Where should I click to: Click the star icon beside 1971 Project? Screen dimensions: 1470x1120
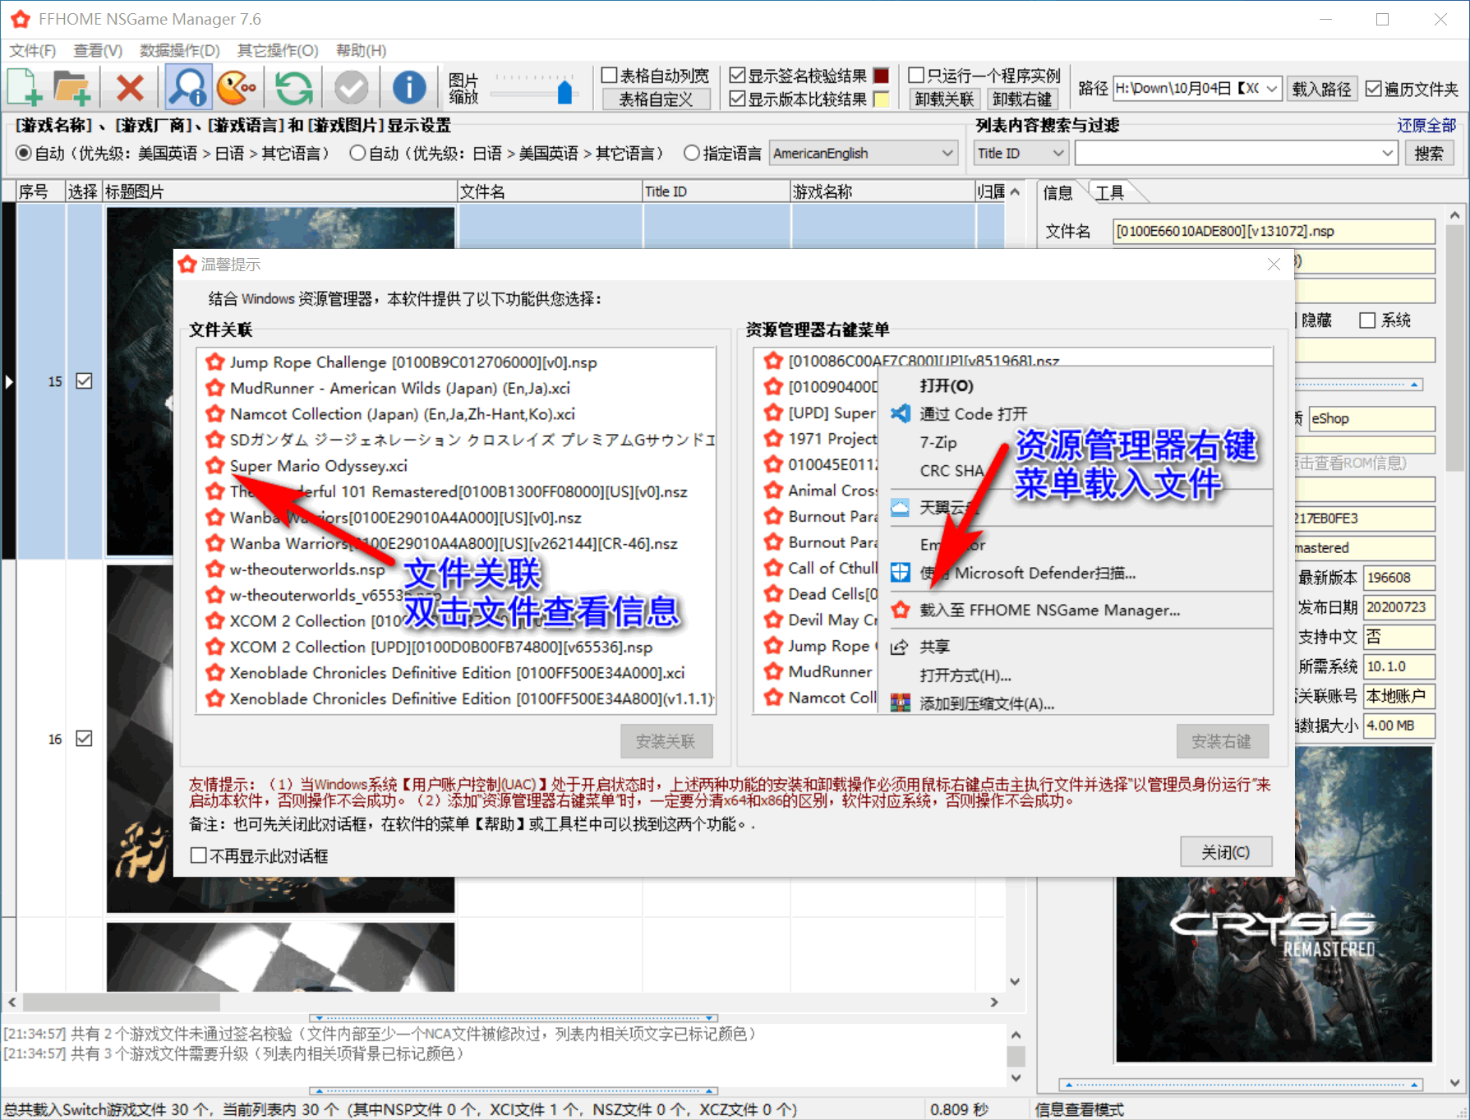click(773, 439)
